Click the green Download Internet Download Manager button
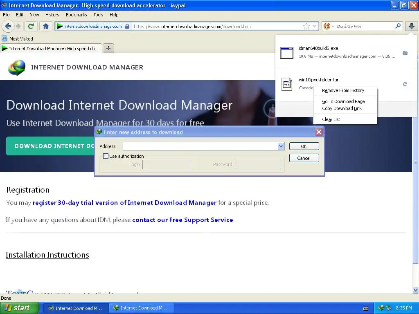The width and height of the screenshot is (419, 314). point(50,146)
